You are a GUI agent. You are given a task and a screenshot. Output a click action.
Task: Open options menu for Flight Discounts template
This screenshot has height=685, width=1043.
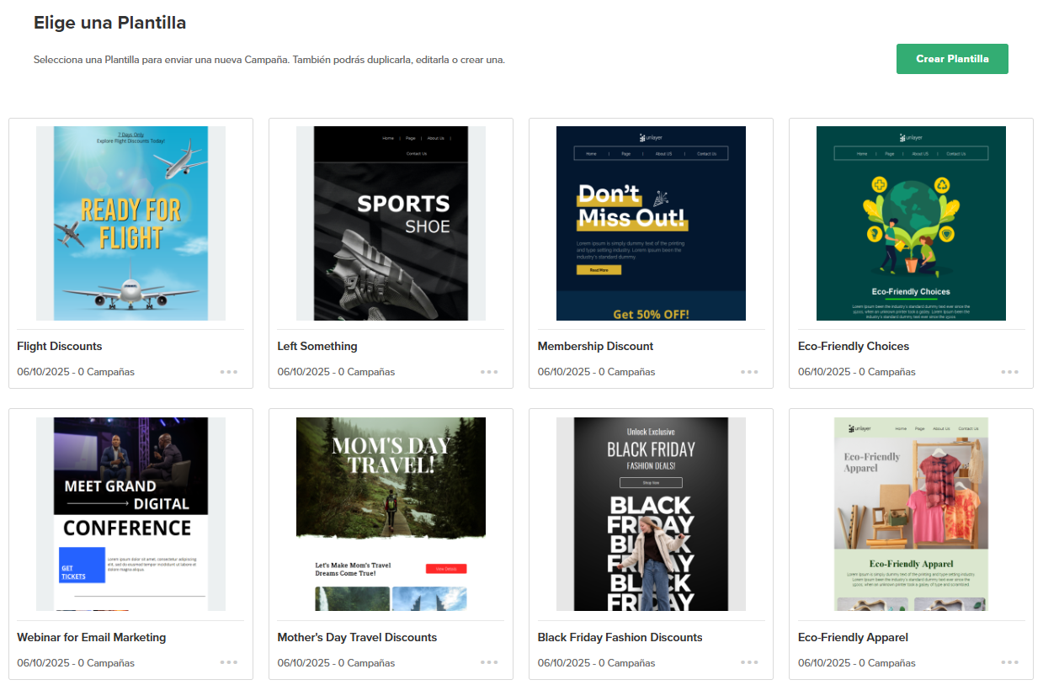[x=229, y=371]
